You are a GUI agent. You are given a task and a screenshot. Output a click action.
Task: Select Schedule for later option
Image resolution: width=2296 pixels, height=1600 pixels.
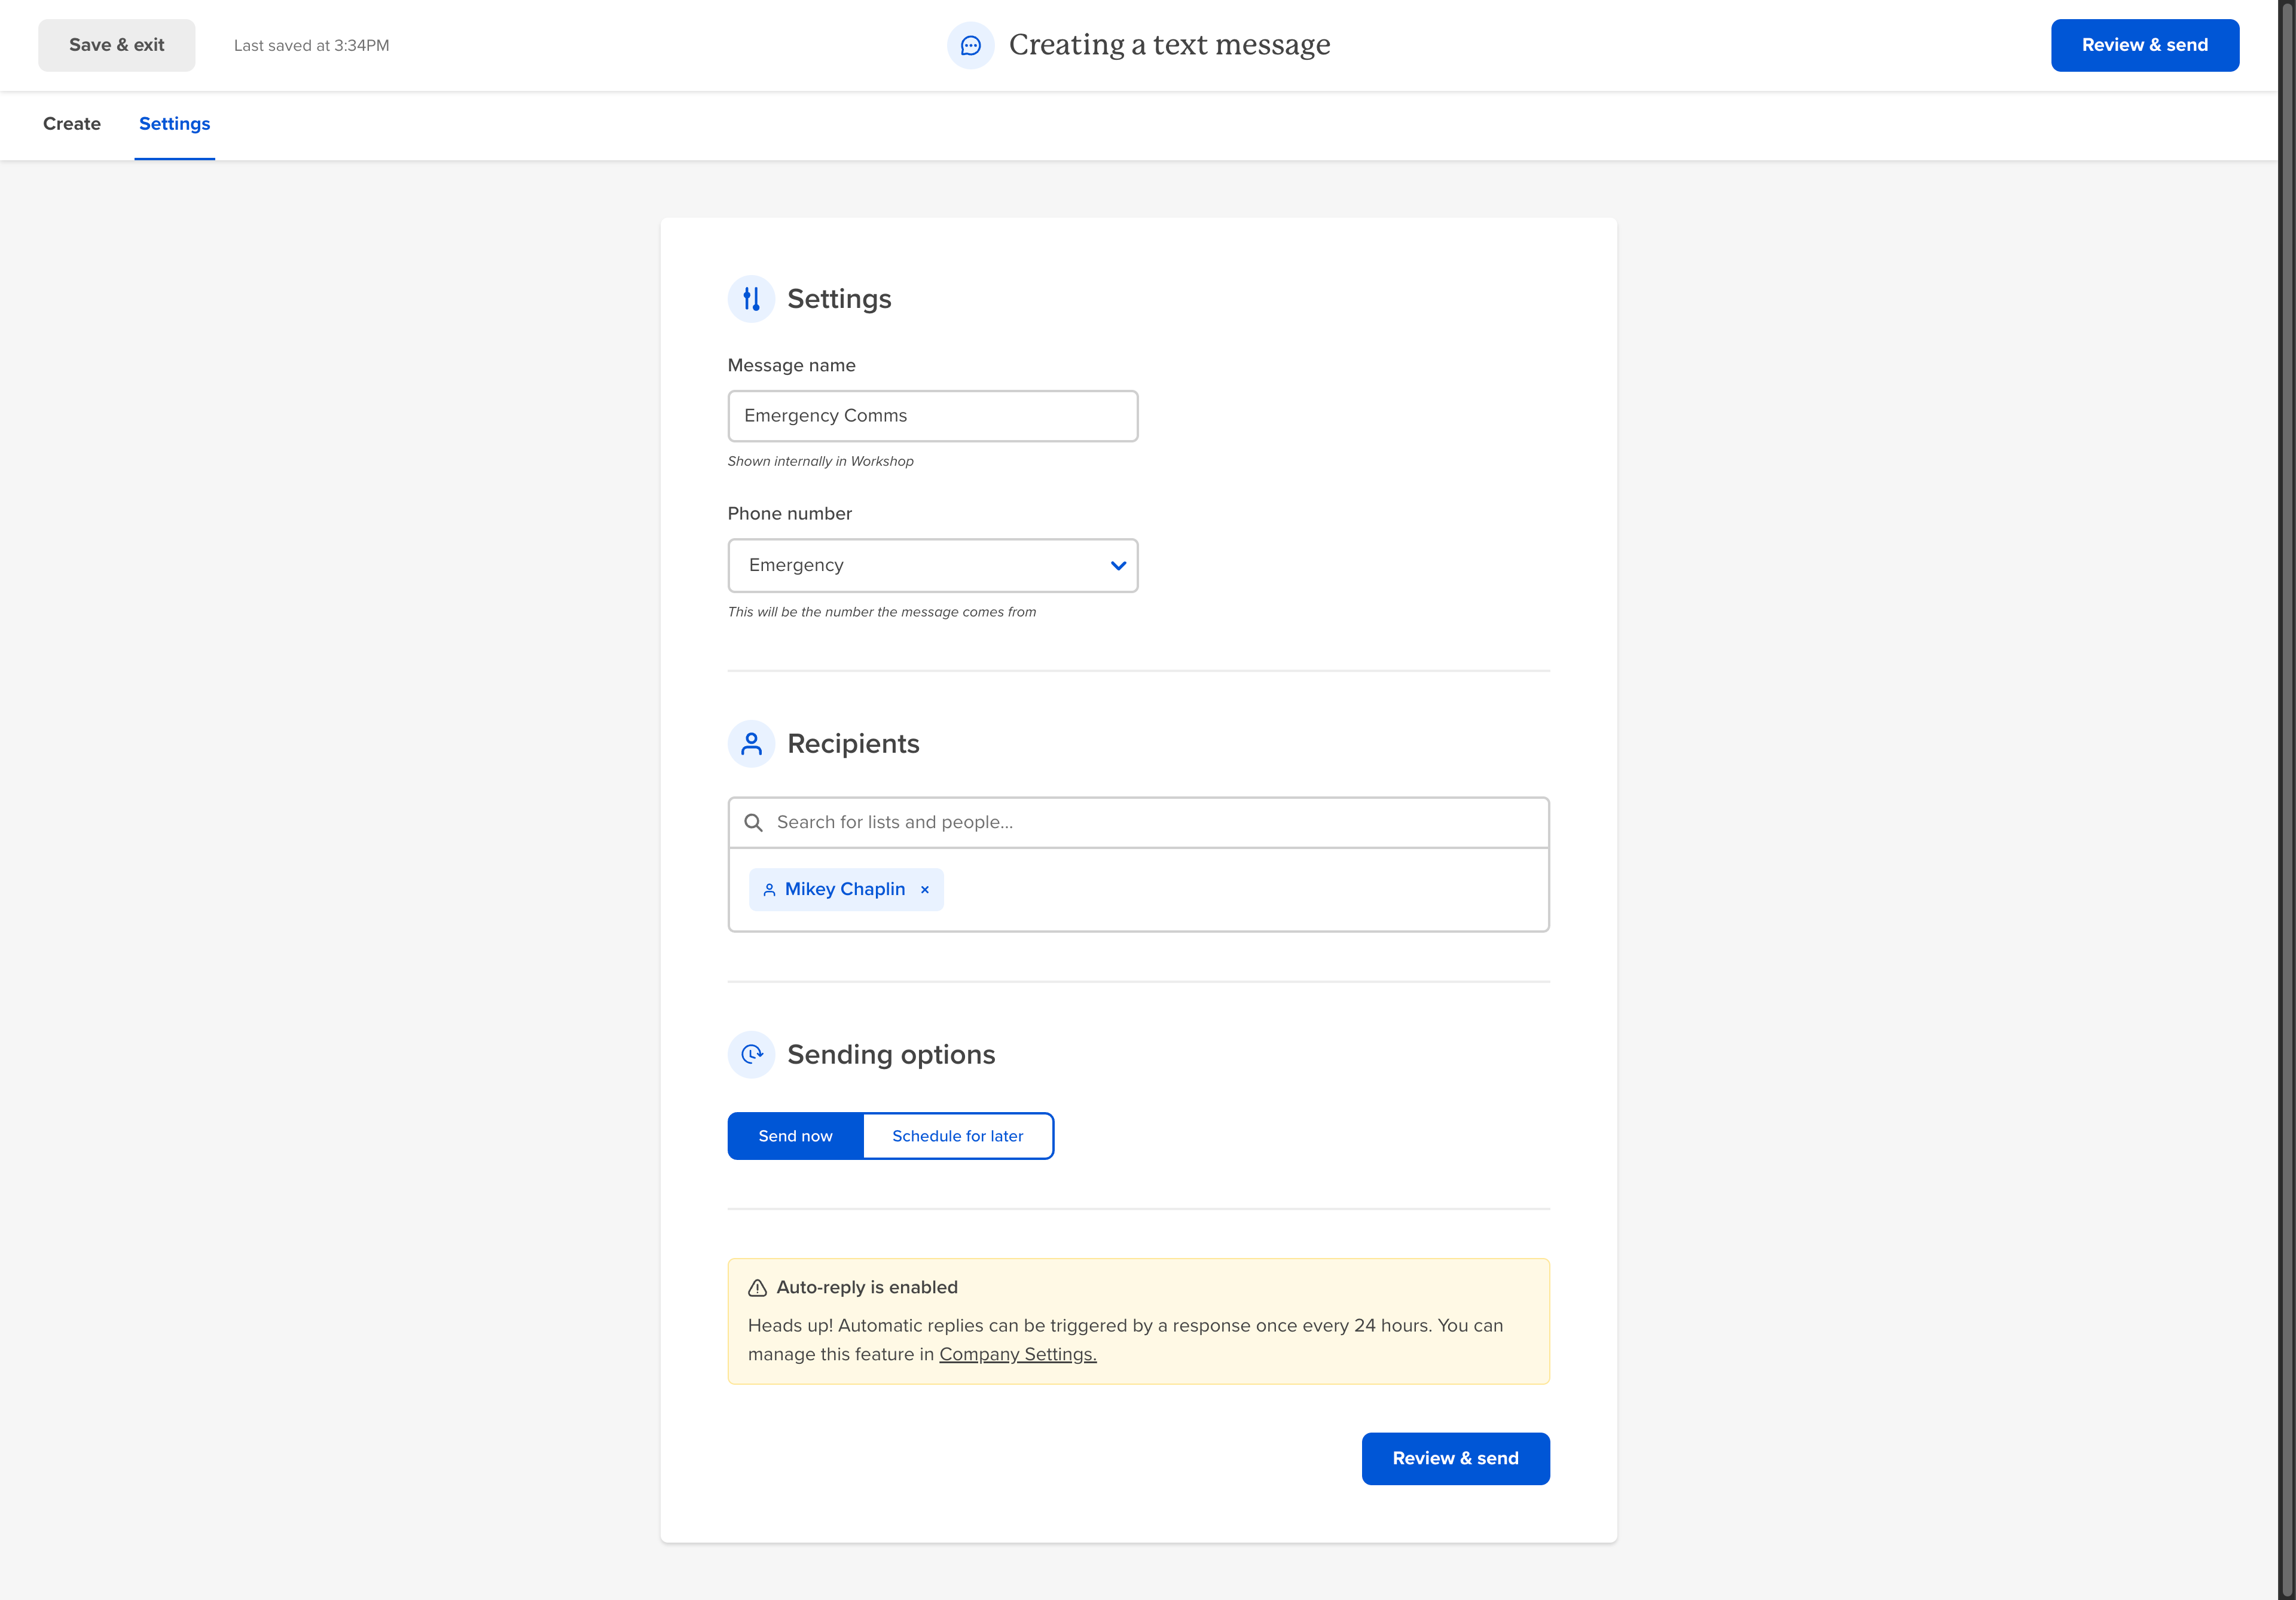958,1136
